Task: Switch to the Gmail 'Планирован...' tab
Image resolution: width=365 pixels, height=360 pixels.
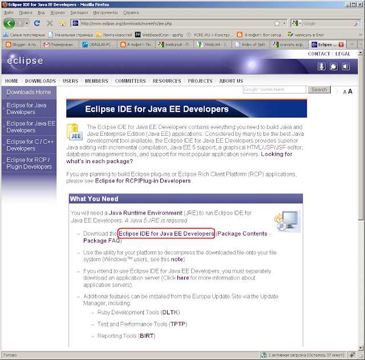Action: pos(59,45)
